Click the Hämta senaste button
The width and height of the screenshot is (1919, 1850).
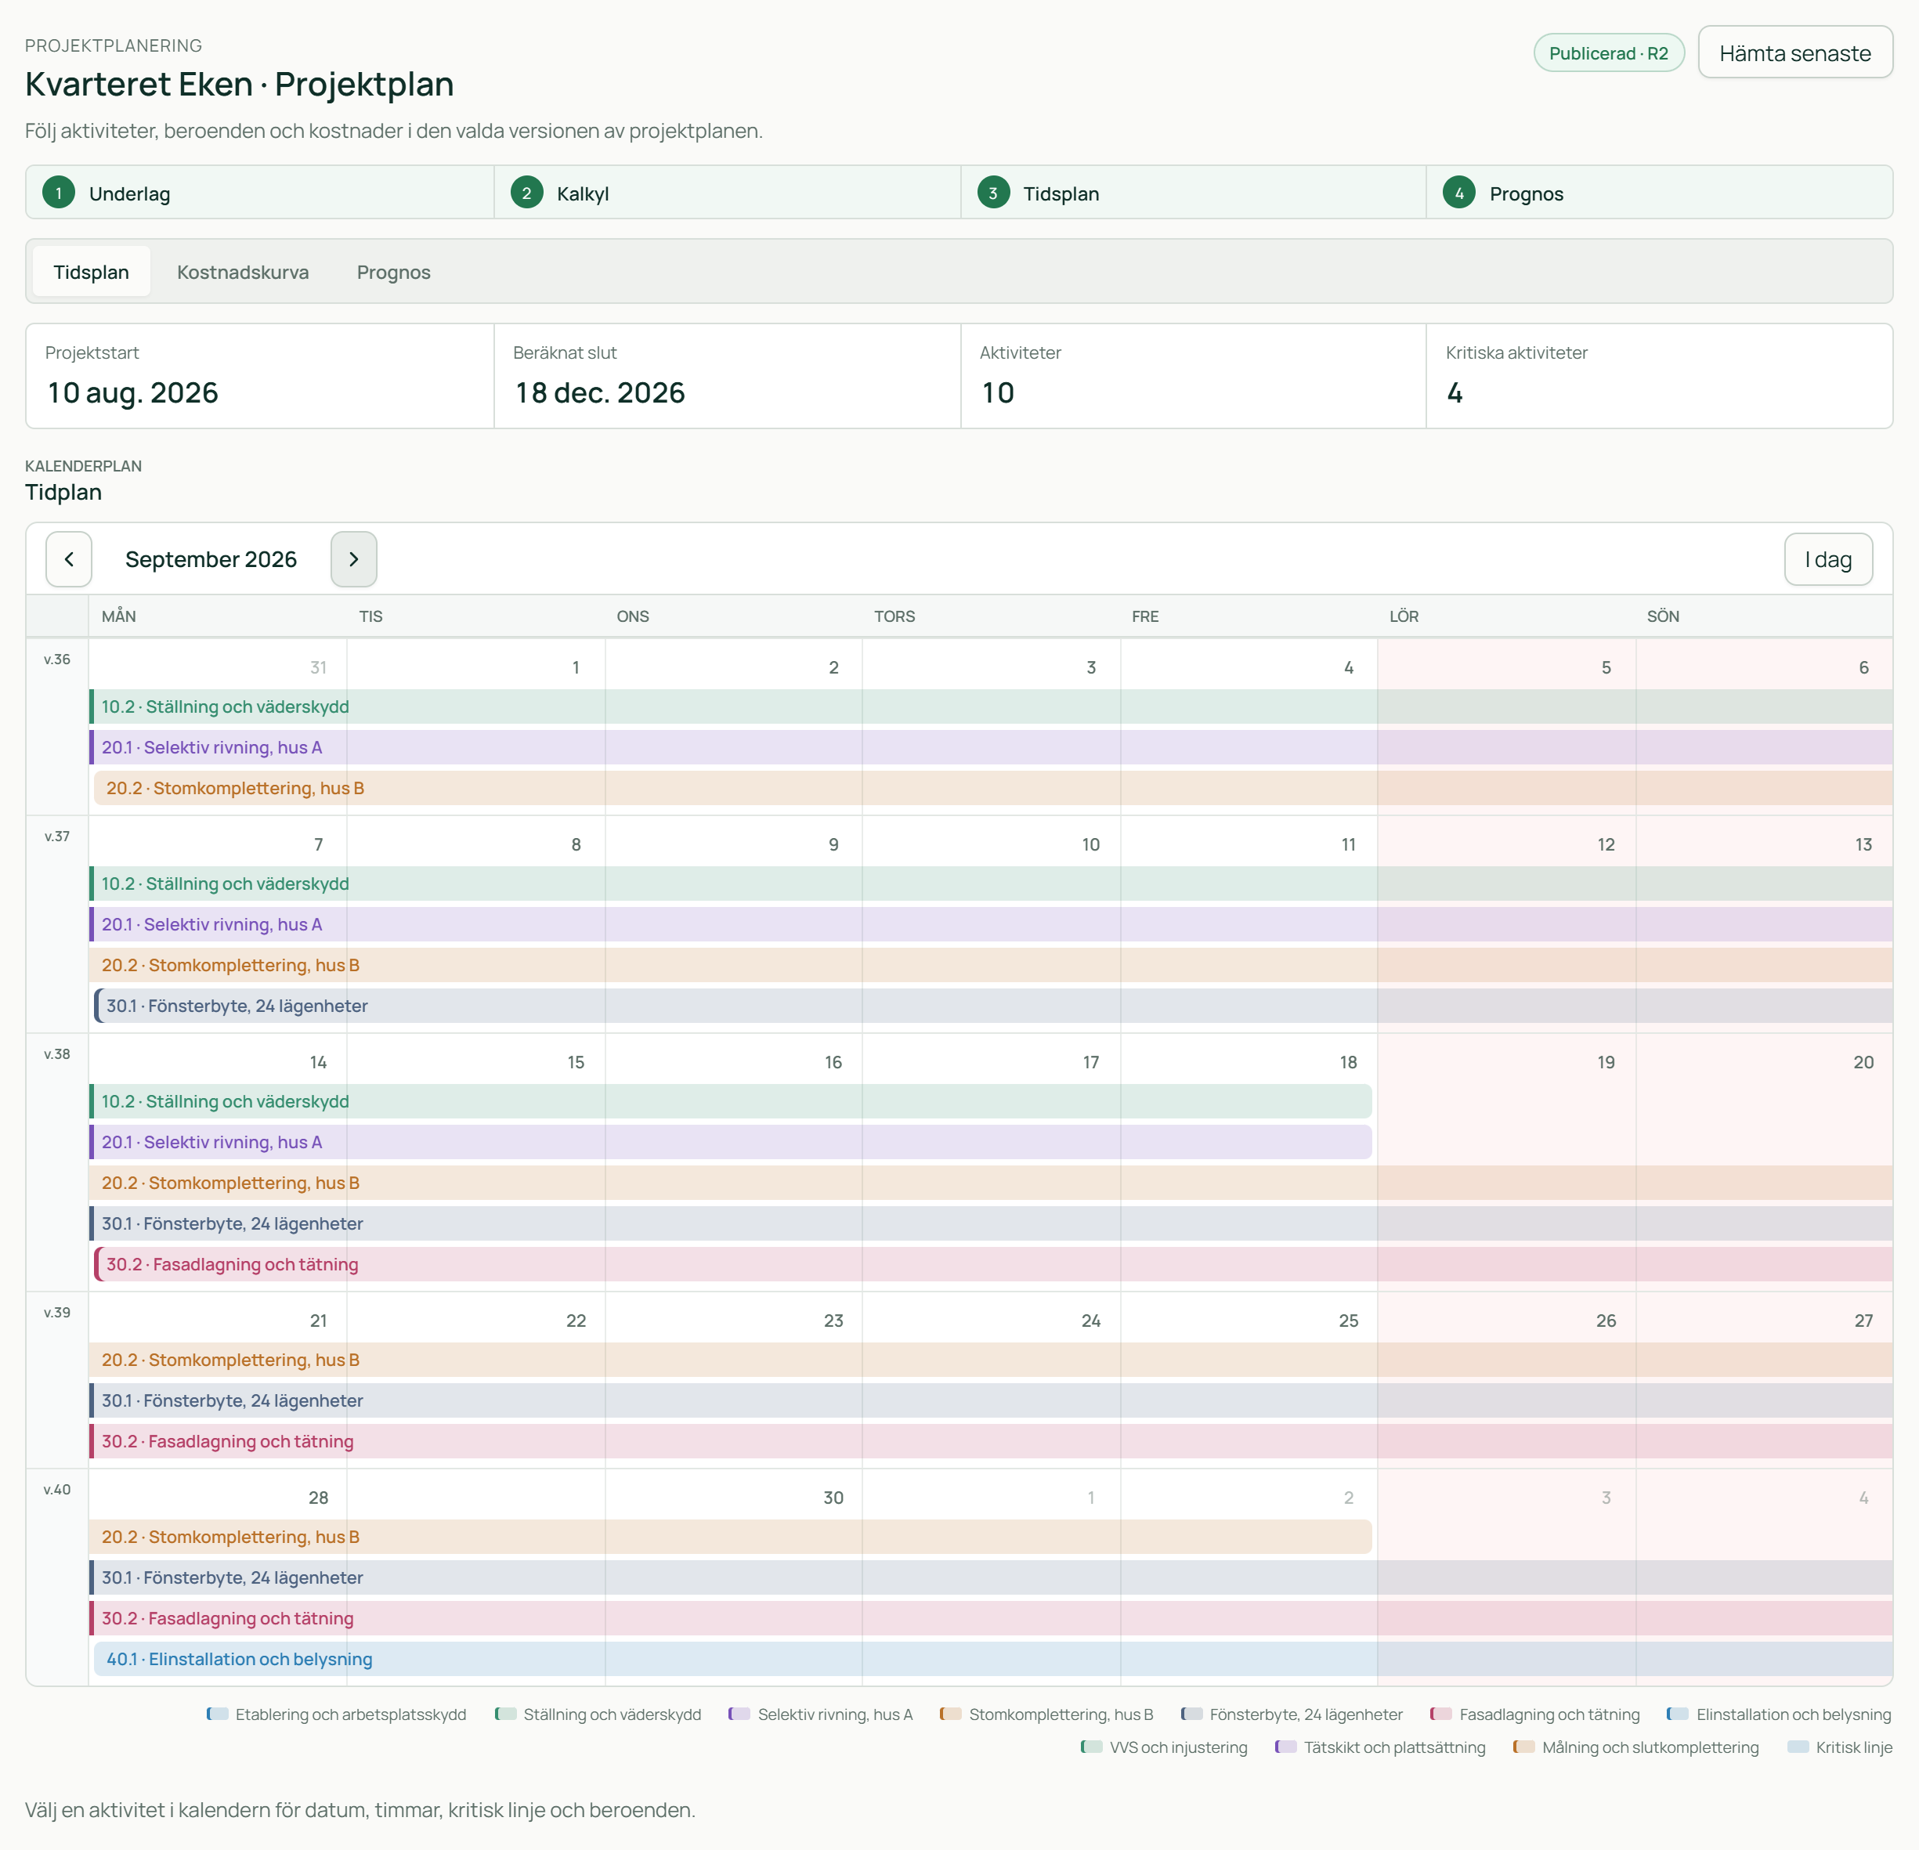tap(1794, 52)
